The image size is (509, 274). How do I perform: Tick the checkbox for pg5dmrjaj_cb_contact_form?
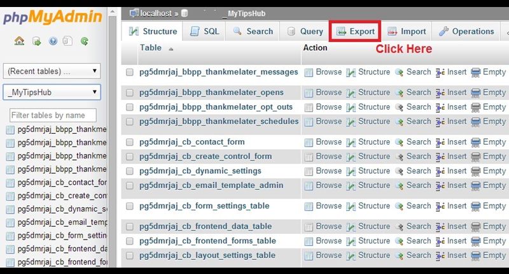pyautogui.click(x=130, y=142)
